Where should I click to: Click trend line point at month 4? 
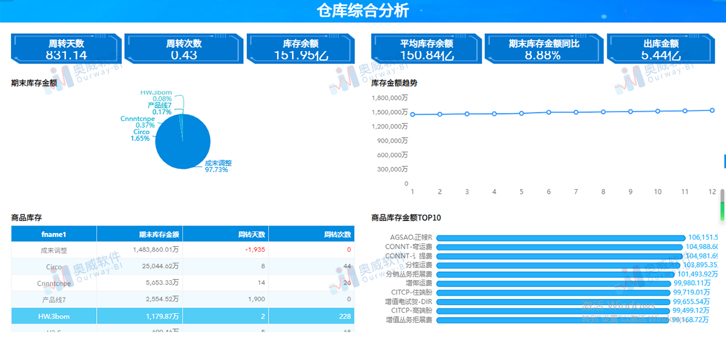(494, 114)
